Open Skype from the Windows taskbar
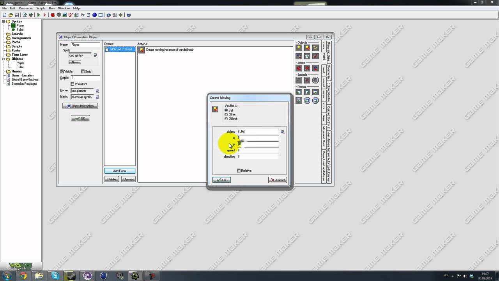Image resolution: width=499 pixels, height=281 pixels. coord(55,276)
